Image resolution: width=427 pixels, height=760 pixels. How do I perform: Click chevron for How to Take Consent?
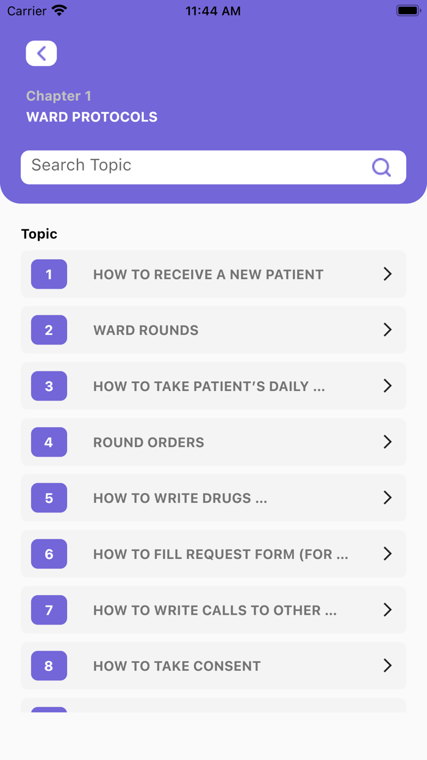point(387,666)
